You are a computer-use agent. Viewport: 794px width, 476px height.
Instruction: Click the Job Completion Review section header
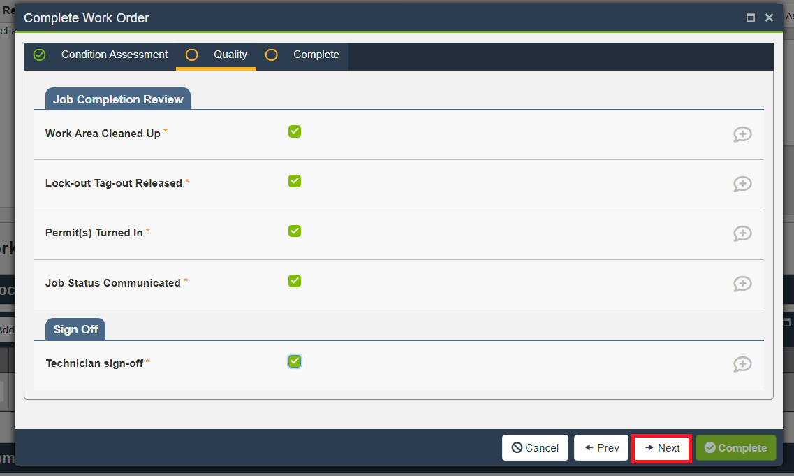[118, 99]
